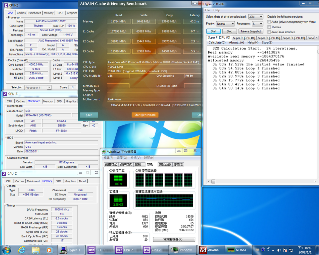Open digits of pi 32M dropdown
Screen dimensions: 319x255
(256, 17)
